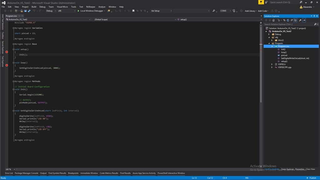
Task: Open the Package Manager Console tab
Action: [x=26, y=173]
